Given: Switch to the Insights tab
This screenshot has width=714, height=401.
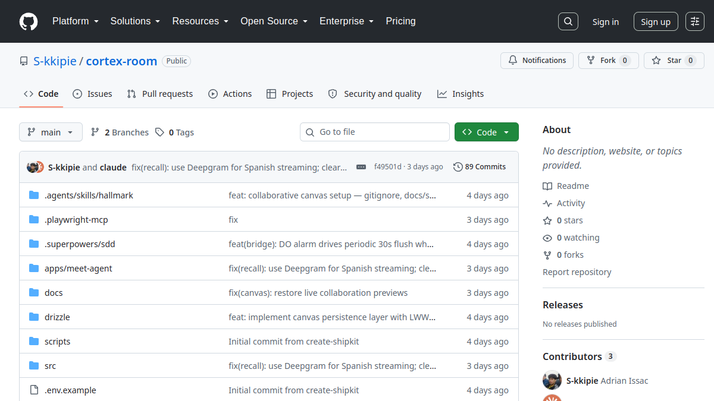Looking at the screenshot, I should [461, 94].
